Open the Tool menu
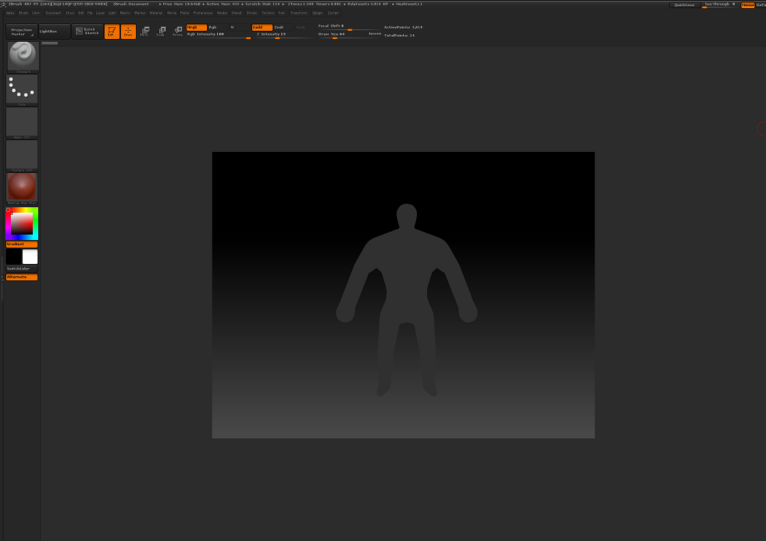 click(280, 12)
